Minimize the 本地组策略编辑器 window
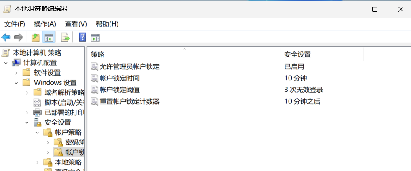Screen dimensions: 411x171 (x=349, y=9)
